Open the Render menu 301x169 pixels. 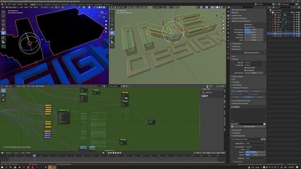point(14,4)
